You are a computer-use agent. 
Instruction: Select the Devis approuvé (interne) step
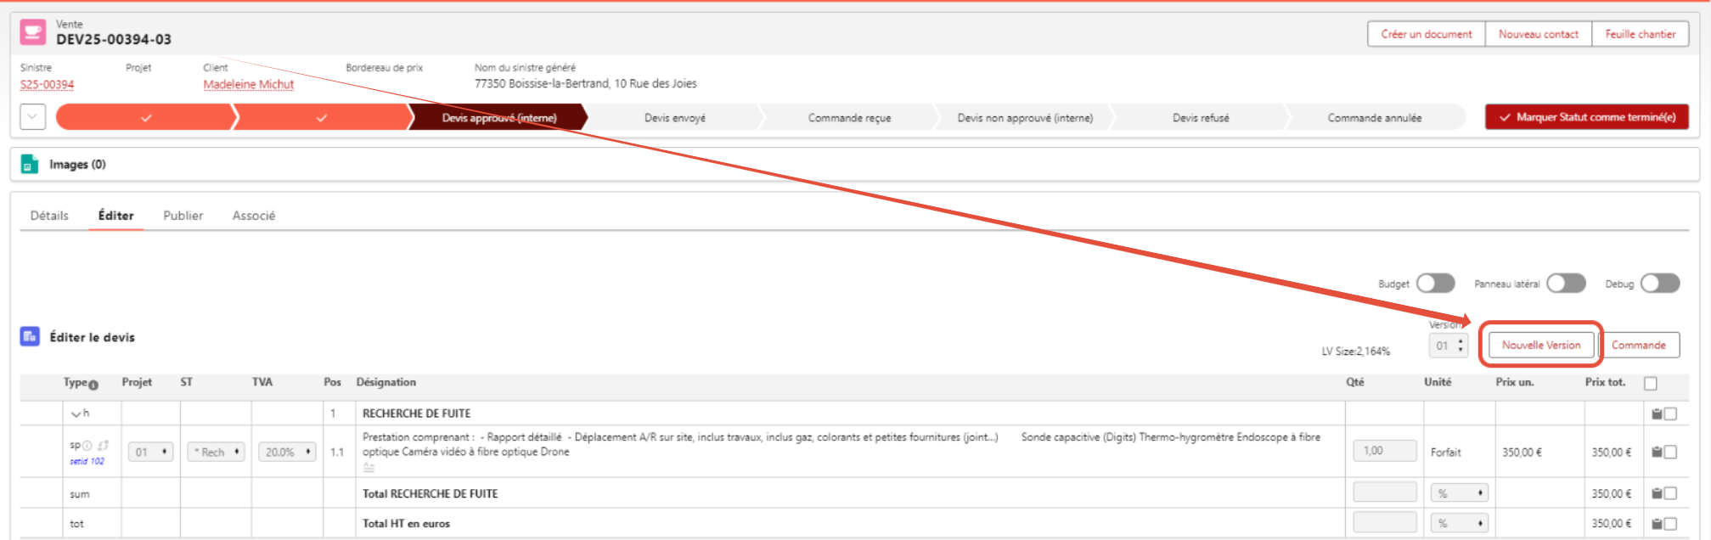(499, 118)
